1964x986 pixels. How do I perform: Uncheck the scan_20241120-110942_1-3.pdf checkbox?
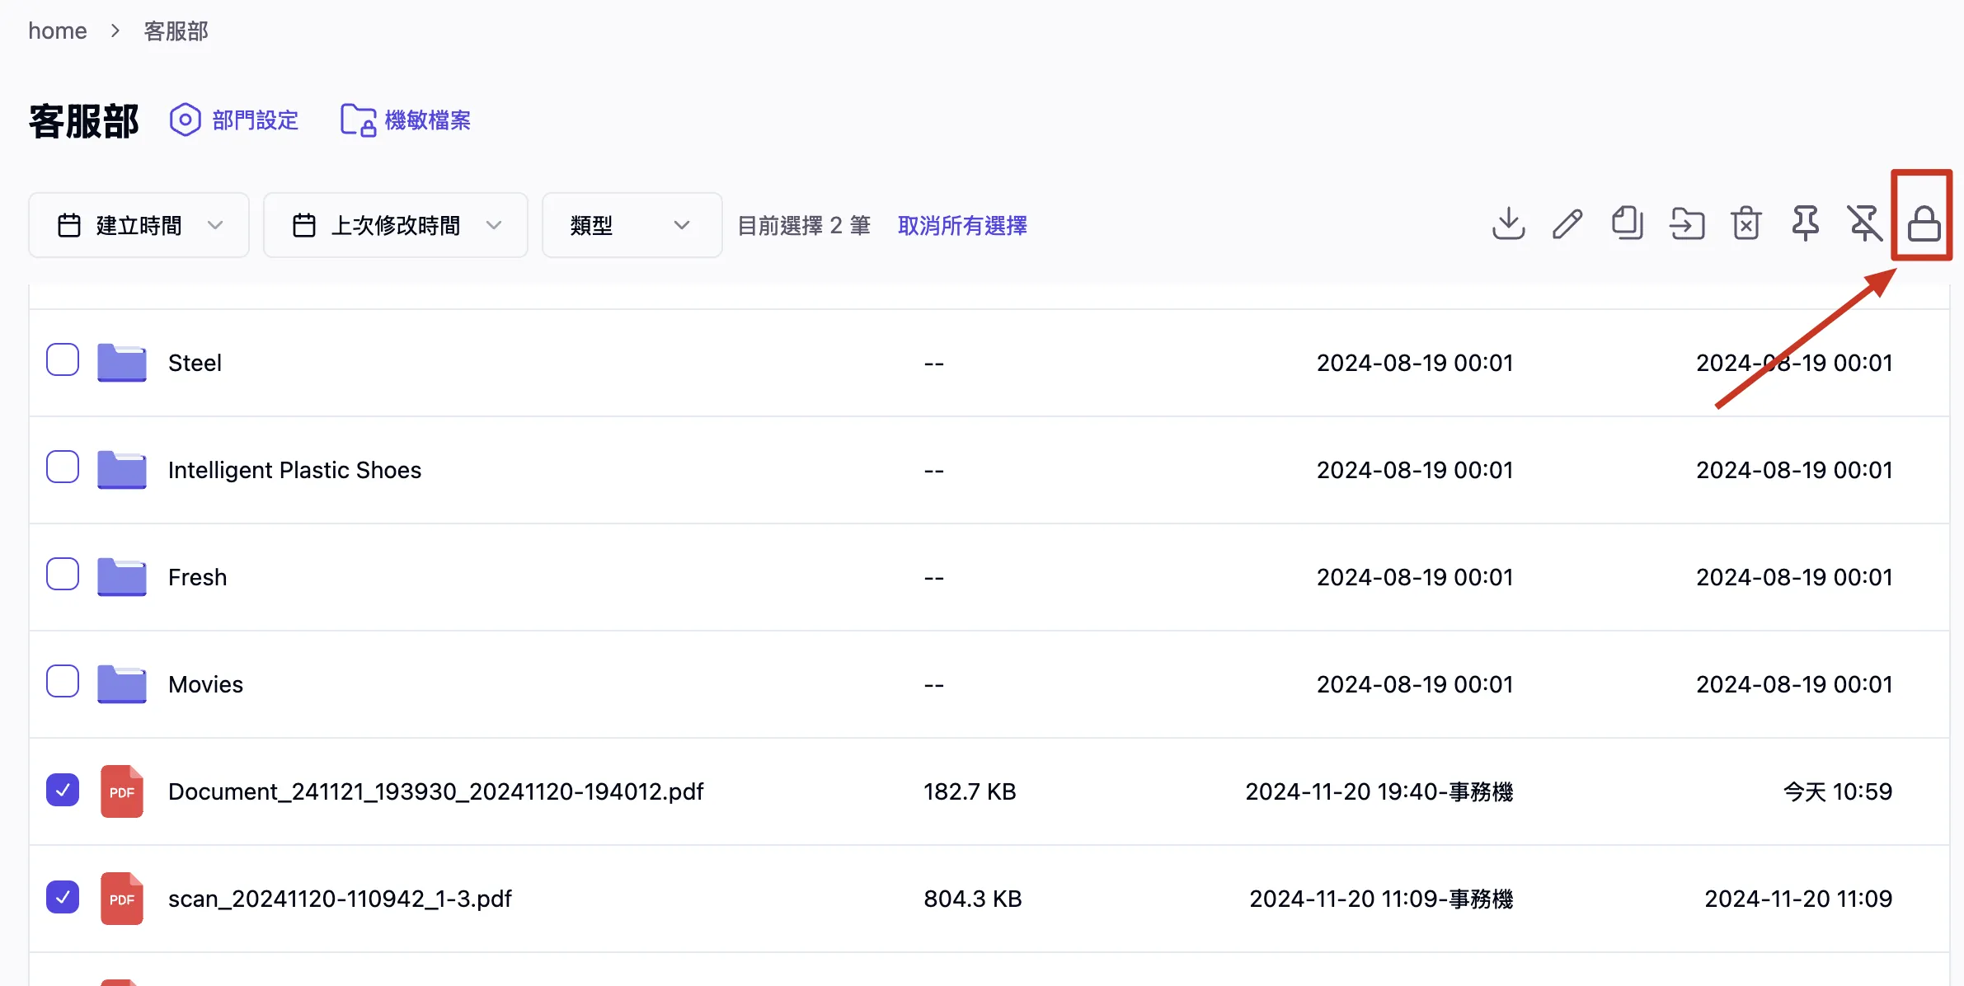(x=63, y=897)
